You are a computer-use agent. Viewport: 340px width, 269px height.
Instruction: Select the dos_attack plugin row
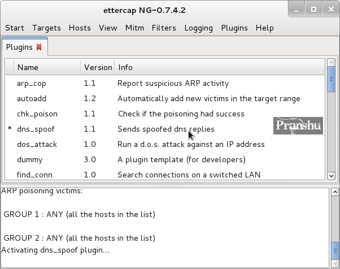click(165, 144)
